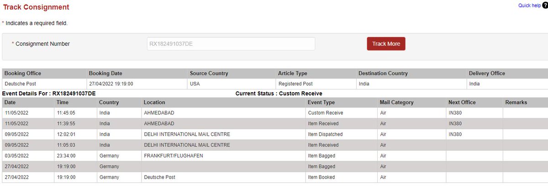Click the Item Booked event cell
This screenshot has width=548, height=190.
(342, 177)
